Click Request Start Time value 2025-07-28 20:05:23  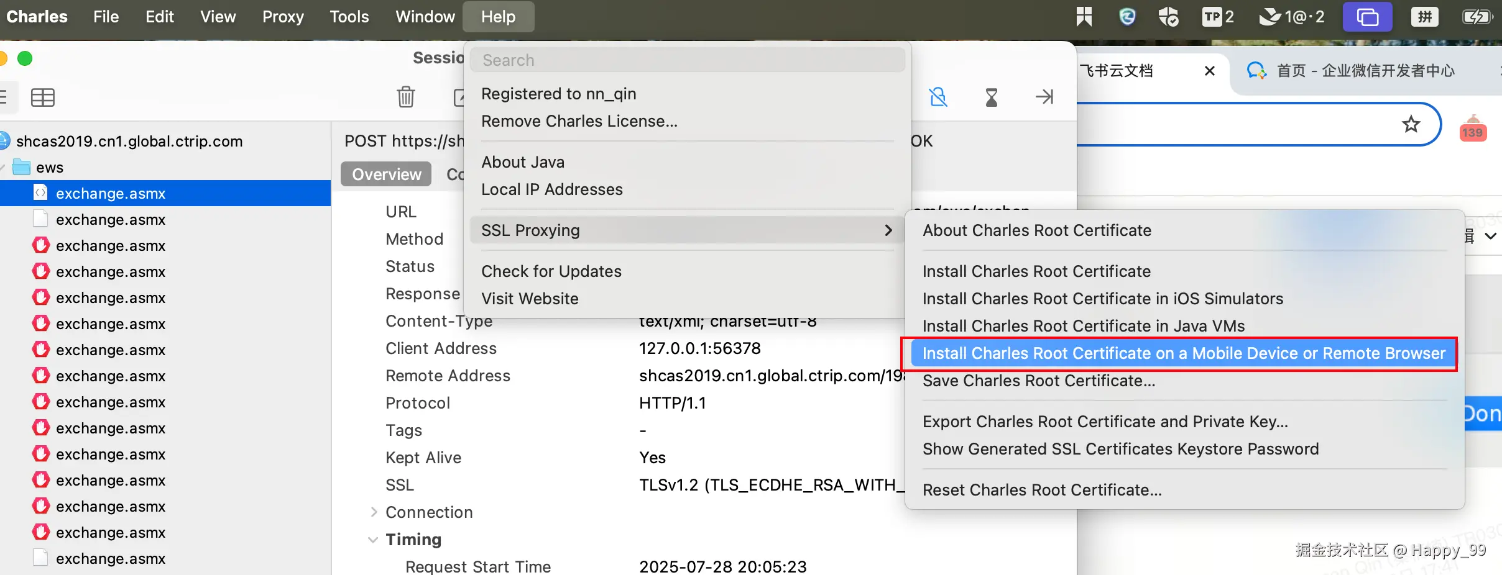pyautogui.click(x=723, y=566)
